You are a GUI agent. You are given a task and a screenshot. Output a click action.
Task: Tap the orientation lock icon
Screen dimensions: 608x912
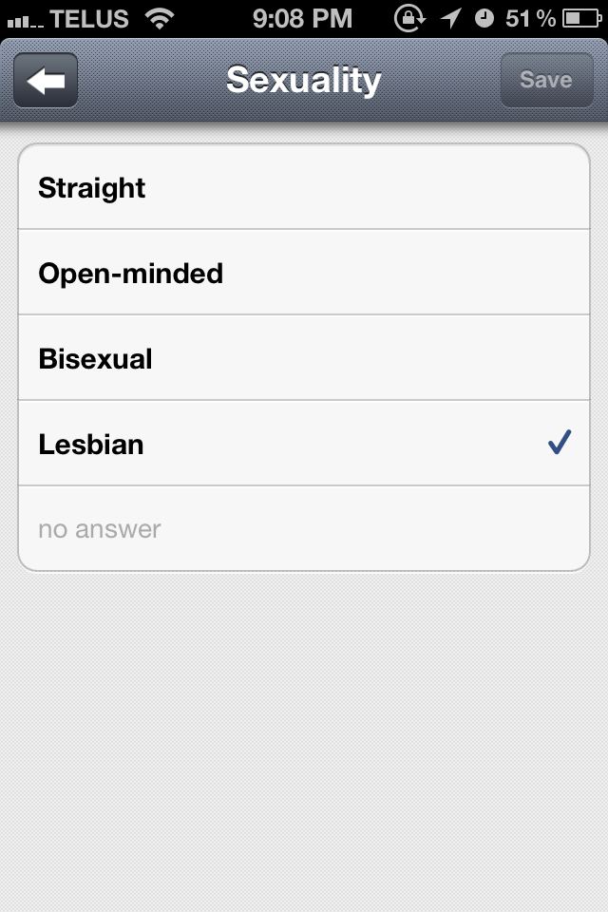coord(410,17)
